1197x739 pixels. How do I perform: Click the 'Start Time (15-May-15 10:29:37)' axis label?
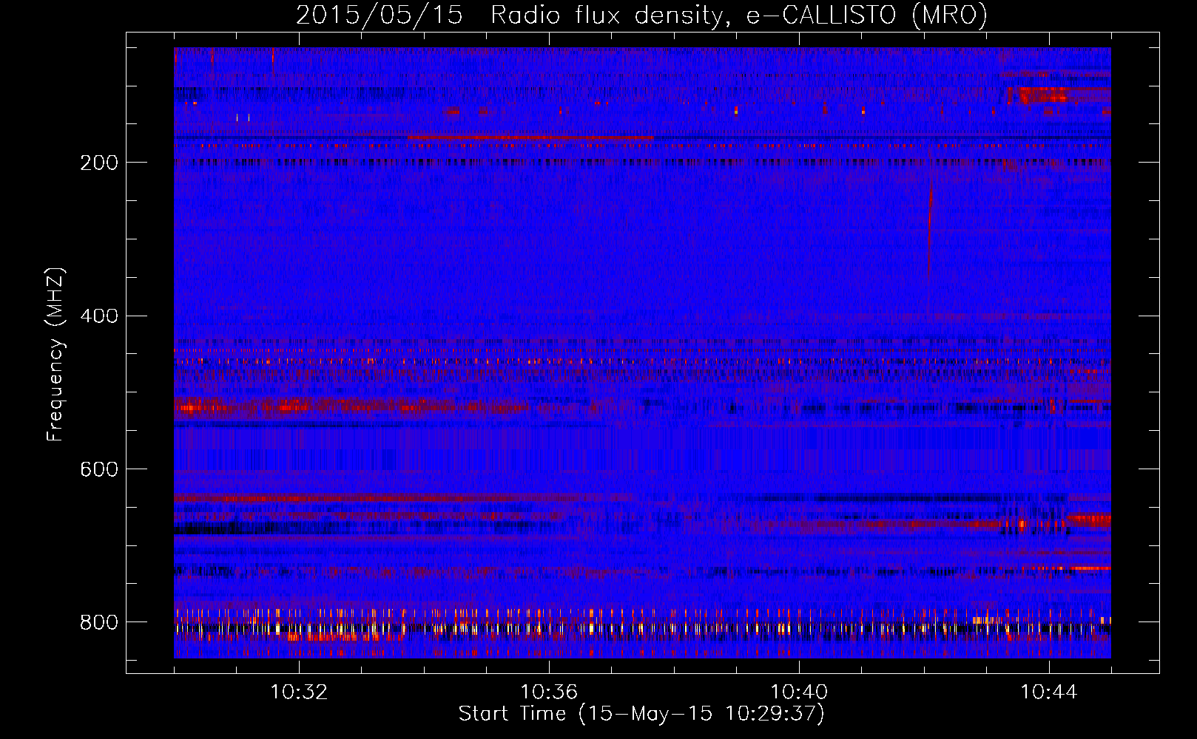click(641, 713)
